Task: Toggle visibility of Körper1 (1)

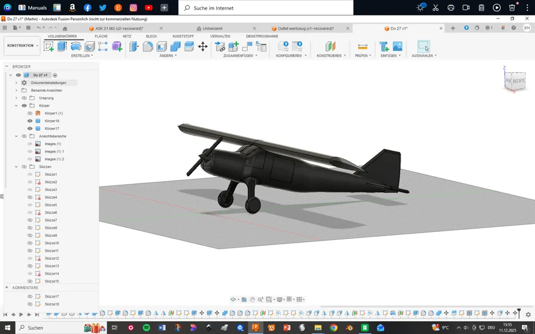Action: [30, 113]
